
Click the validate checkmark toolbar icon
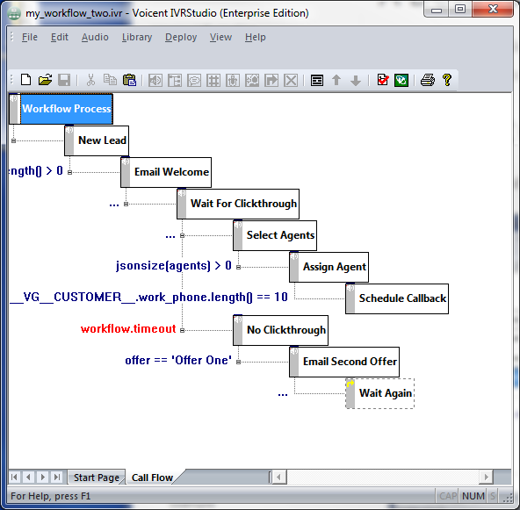tap(383, 80)
